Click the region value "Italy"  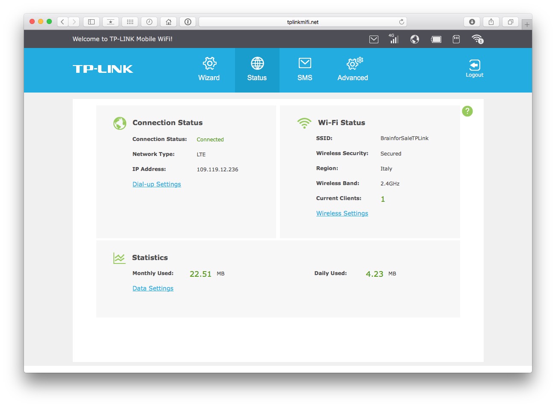pos(386,169)
